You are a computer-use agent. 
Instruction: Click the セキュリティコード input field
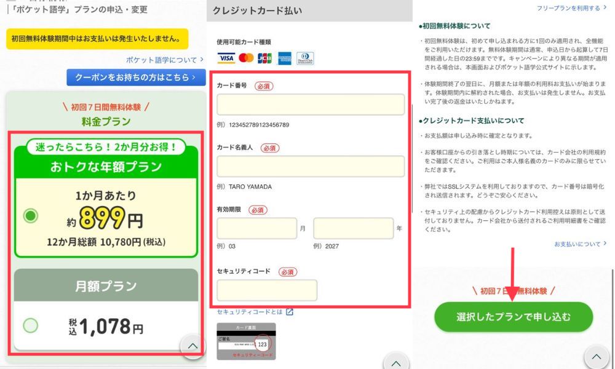tap(267, 290)
